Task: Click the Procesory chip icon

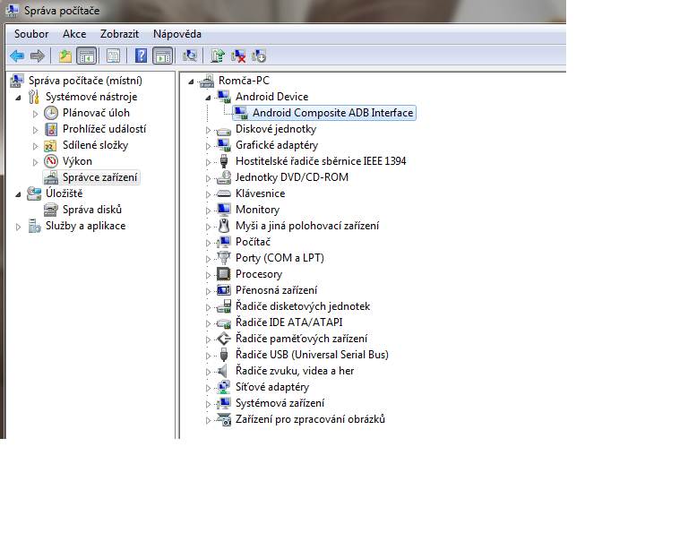Action: (224, 274)
